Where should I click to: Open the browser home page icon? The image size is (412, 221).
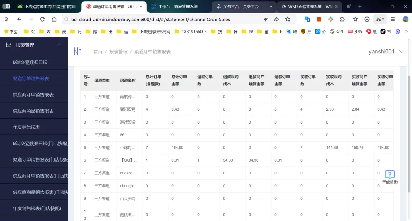point(54,19)
